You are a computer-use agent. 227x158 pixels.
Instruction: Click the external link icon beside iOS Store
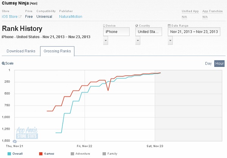click(20, 17)
